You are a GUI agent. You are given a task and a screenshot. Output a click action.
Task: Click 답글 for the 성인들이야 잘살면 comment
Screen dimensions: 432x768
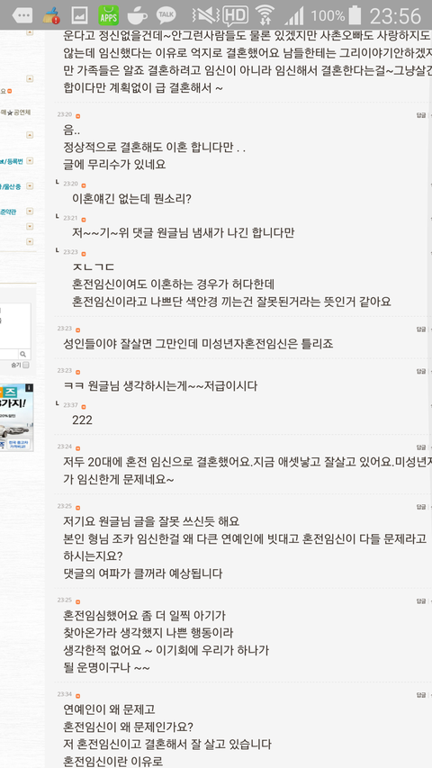tap(420, 330)
